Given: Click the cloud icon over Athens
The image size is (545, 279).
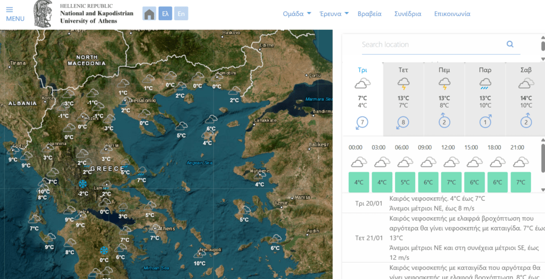Looking at the screenshot, I should (155, 229).
